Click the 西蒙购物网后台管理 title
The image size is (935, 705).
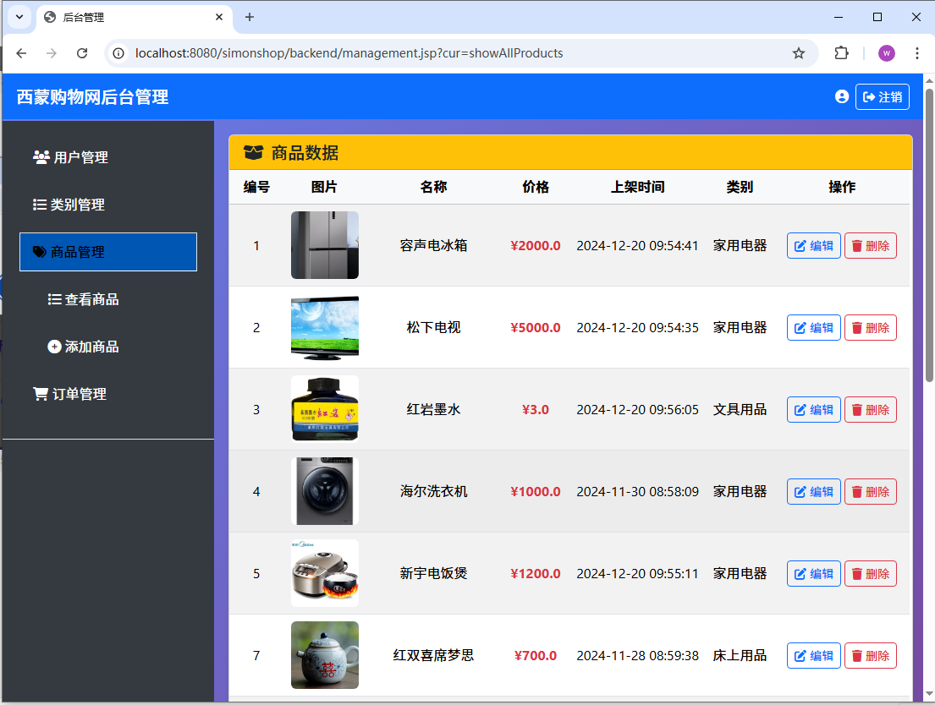[92, 96]
